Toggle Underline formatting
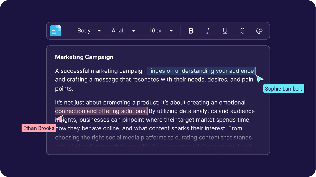 click(225, 31)
